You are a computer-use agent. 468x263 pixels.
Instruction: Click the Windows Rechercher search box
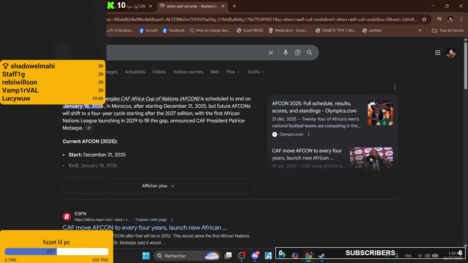187,256
